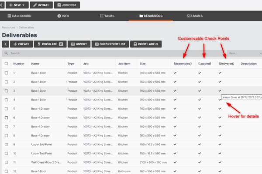
Task: Toggle the select-all header checkbox
Action: 7,64
